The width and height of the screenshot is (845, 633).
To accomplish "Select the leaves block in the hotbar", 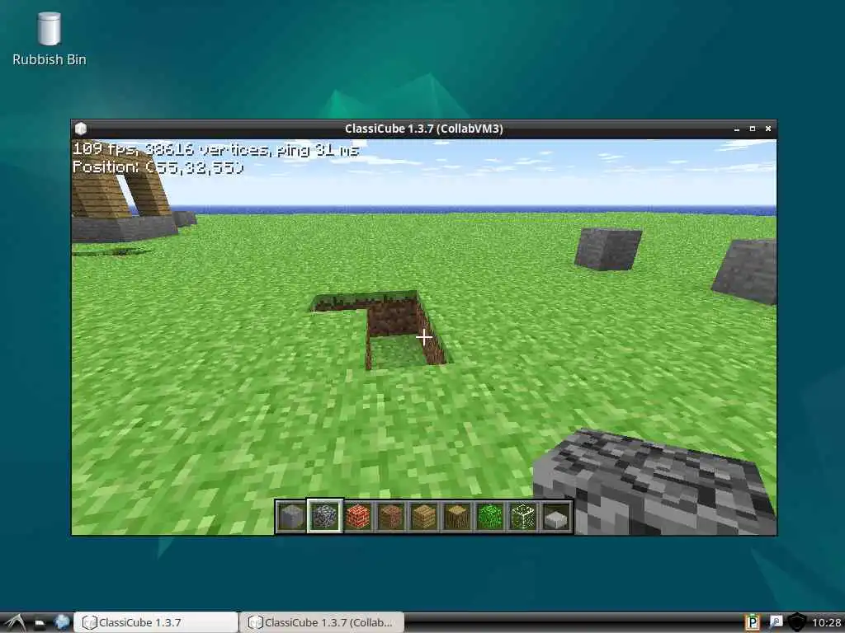I will coord(490,517).
